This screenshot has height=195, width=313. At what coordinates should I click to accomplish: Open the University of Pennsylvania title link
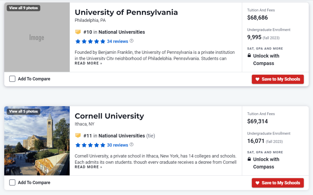pyautogui.click(x=126, y=12)
